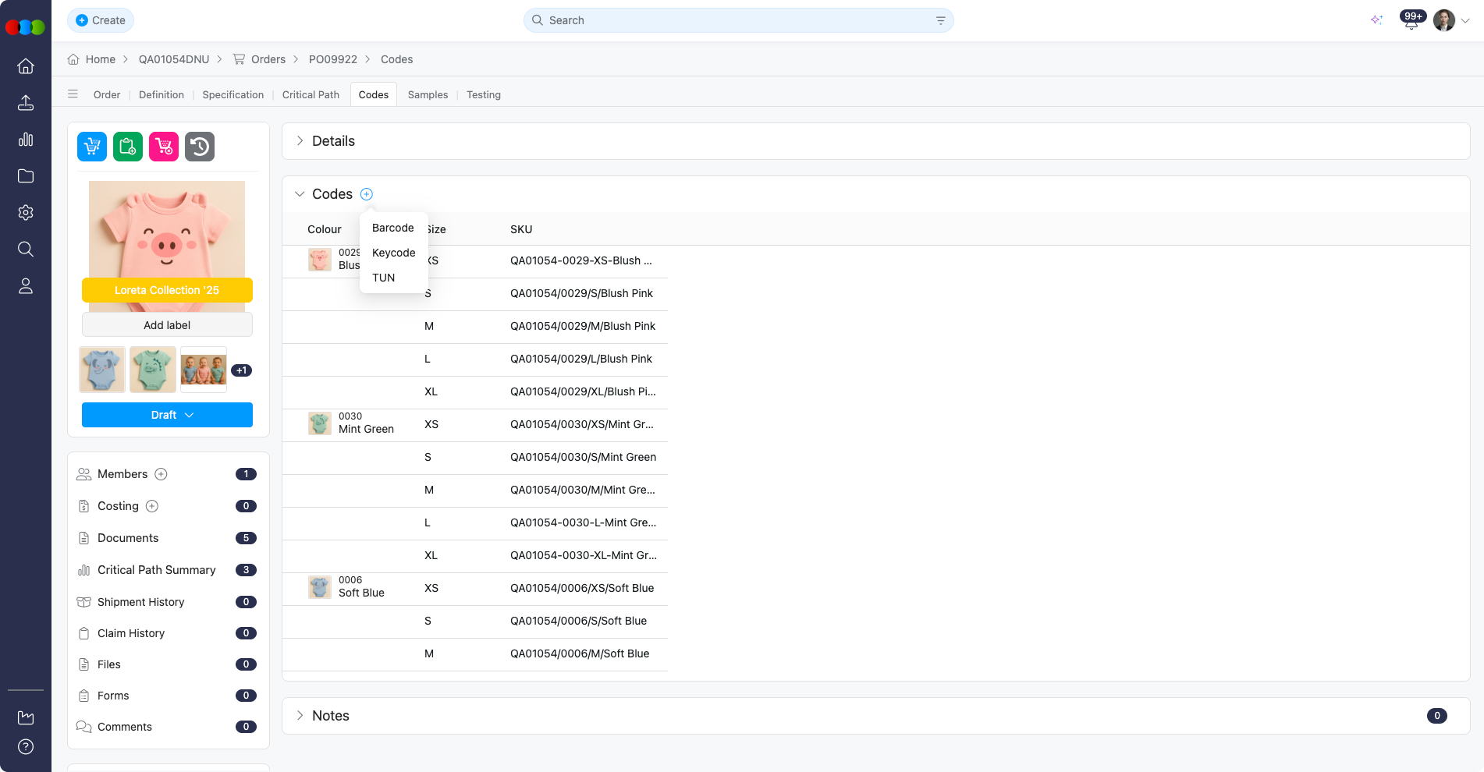This screenshot has width=1484, height=772.
Task: Open the settings gear in the sidebar
Action: point(26,212)
